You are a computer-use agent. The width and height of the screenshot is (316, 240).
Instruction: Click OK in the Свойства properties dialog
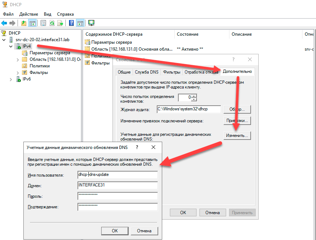[x=183, y=212]
